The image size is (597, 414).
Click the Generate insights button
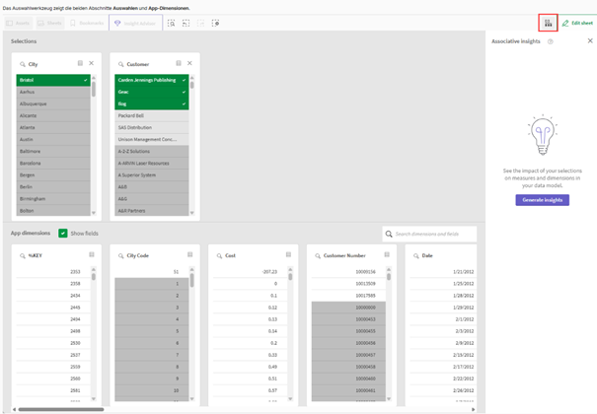pos(543,200)
